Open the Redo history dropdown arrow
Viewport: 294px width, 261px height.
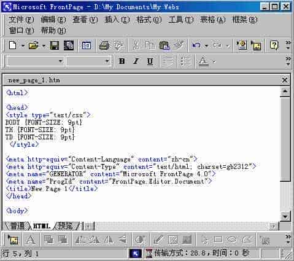tap(228, 45)
